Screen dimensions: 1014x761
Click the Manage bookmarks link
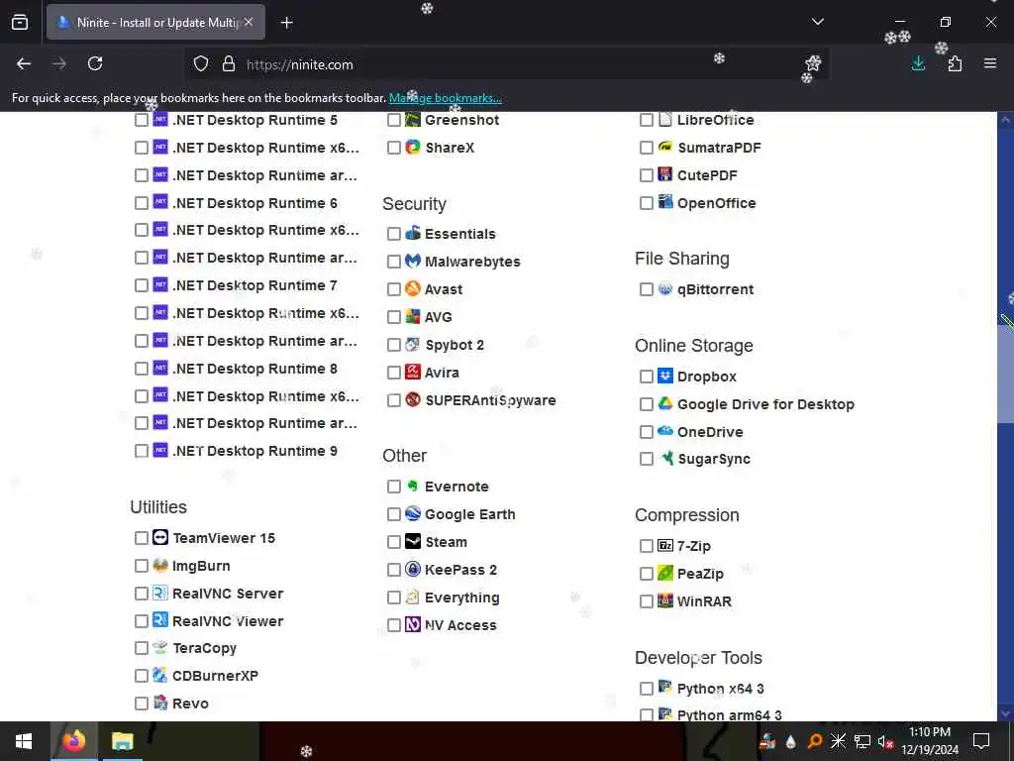tap(445, 98)
